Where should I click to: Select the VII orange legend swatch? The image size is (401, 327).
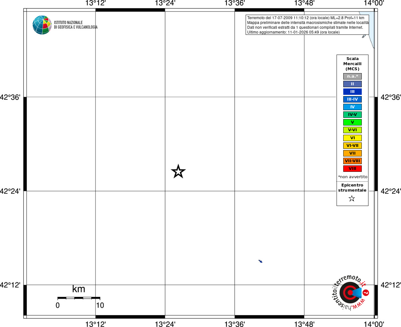pyautogui.click(x=353, y=153)
